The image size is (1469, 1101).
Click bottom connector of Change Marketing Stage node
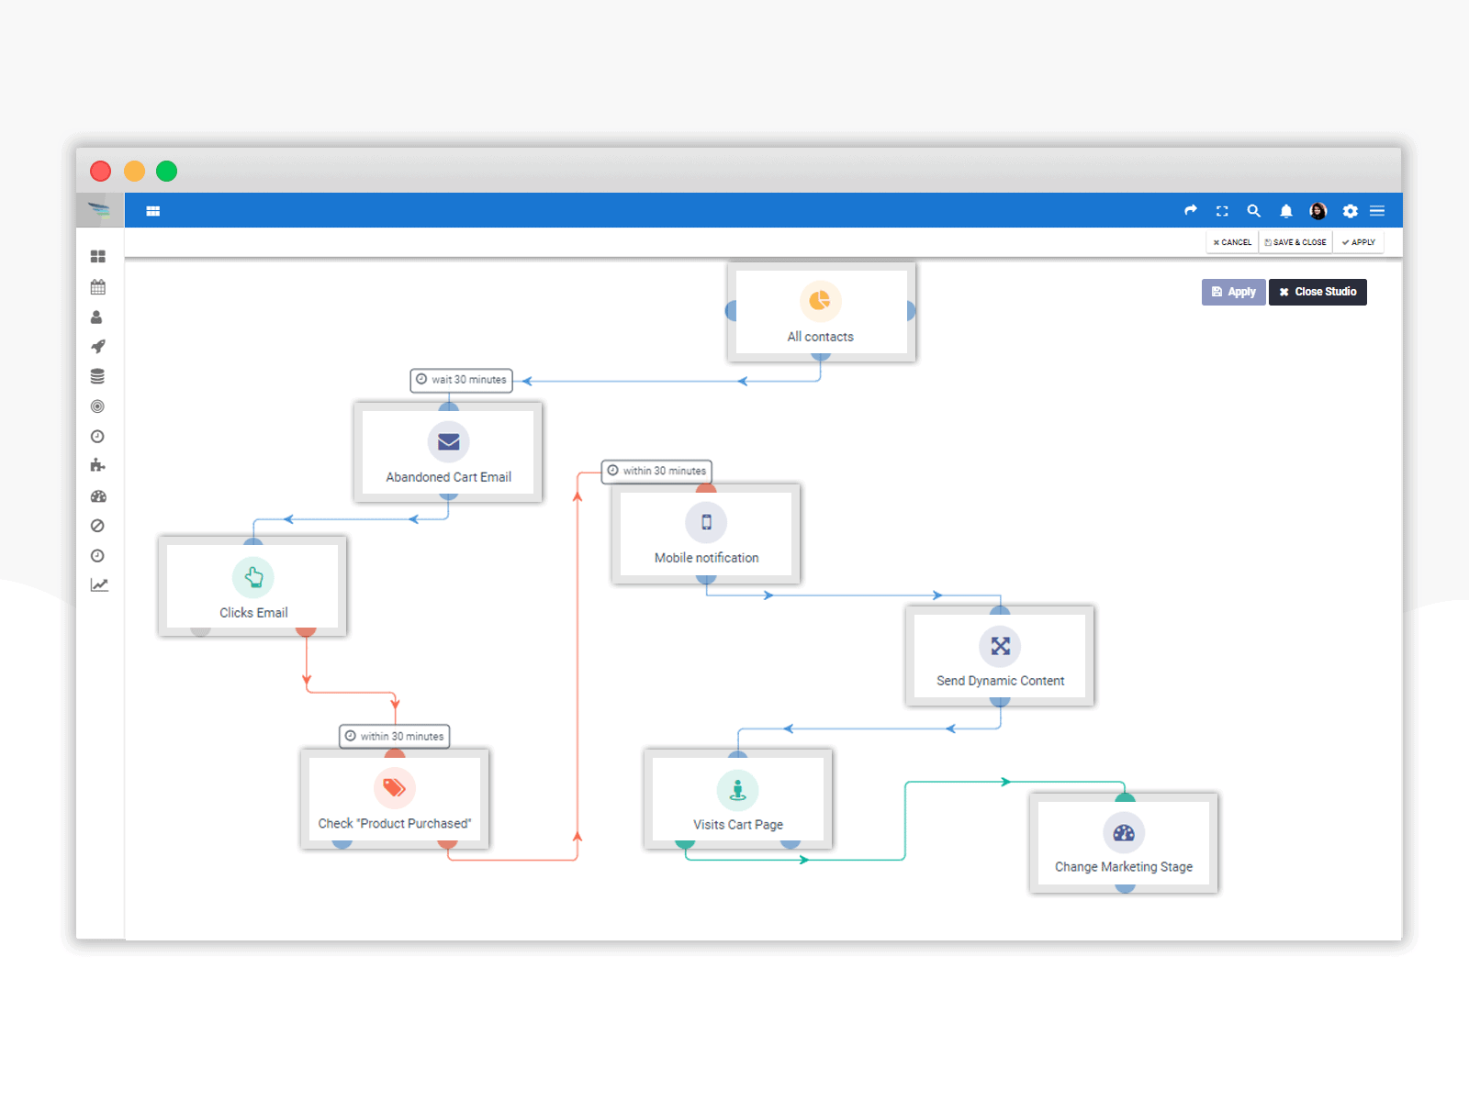click(x=1125, y=888)
